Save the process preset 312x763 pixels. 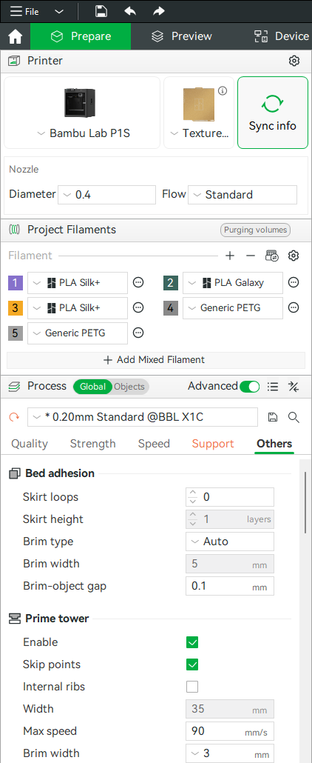pos(273,417)
